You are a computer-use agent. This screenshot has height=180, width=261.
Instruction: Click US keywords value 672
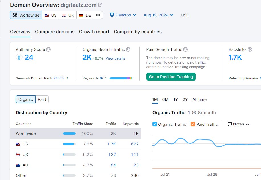135,144
